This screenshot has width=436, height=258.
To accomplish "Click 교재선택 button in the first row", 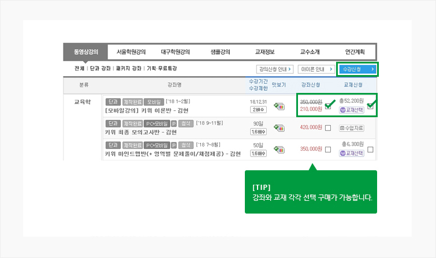I will click(x=351, y=109).
